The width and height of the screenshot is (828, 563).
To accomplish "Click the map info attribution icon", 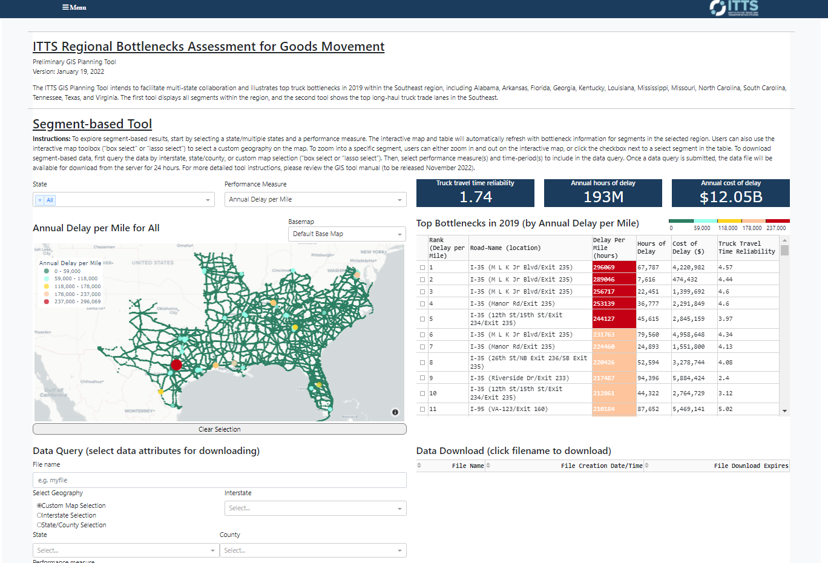I will point(395,412).
